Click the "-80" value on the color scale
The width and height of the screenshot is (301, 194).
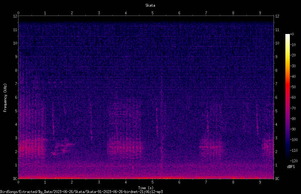(x=293, y=119)
